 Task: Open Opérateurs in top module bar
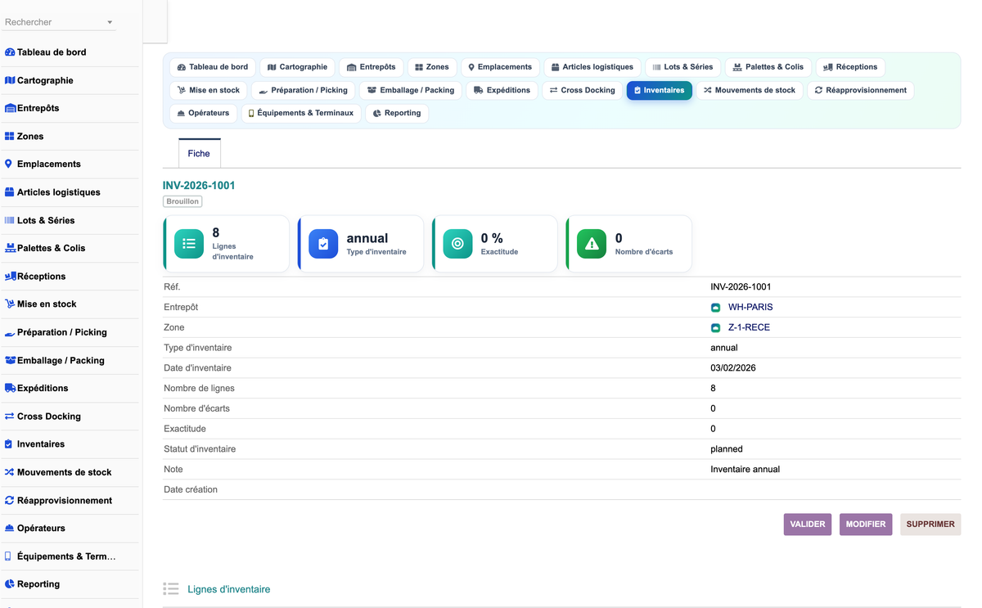(x=204, y=113)
